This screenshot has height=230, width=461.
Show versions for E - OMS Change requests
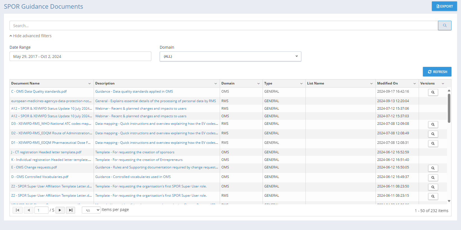tap(433, 168)
